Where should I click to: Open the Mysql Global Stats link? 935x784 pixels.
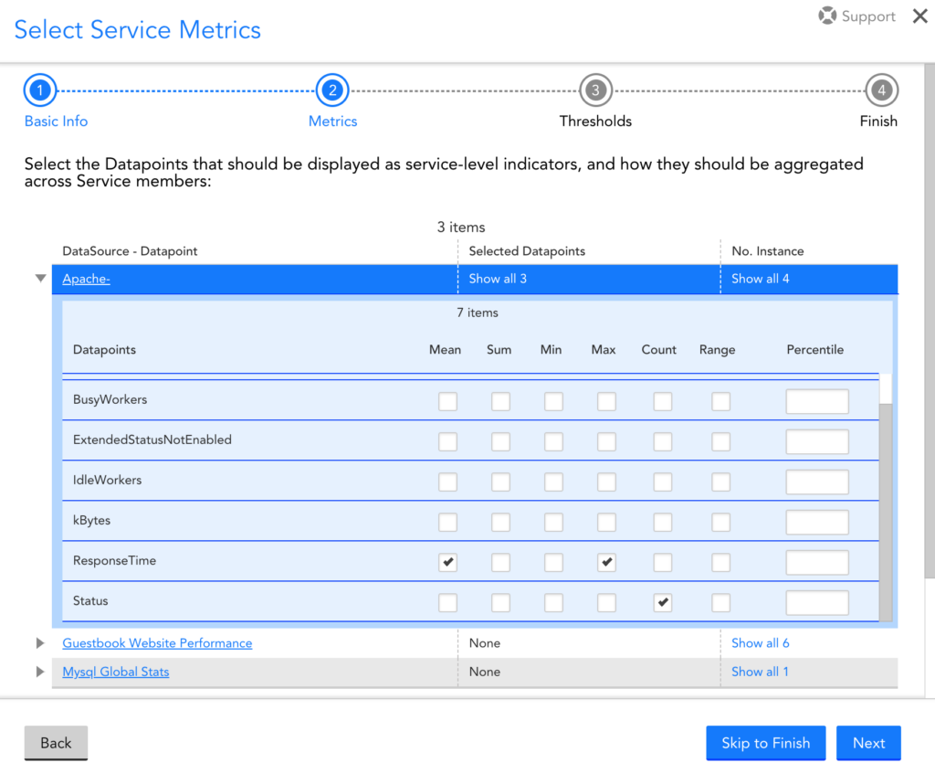pos(116,672)
